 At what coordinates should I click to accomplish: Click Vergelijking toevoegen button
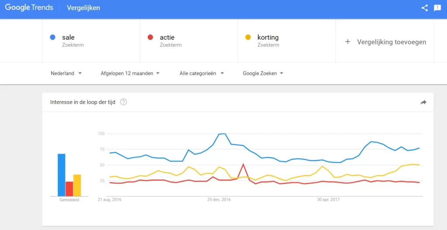(x=391, y=42)
